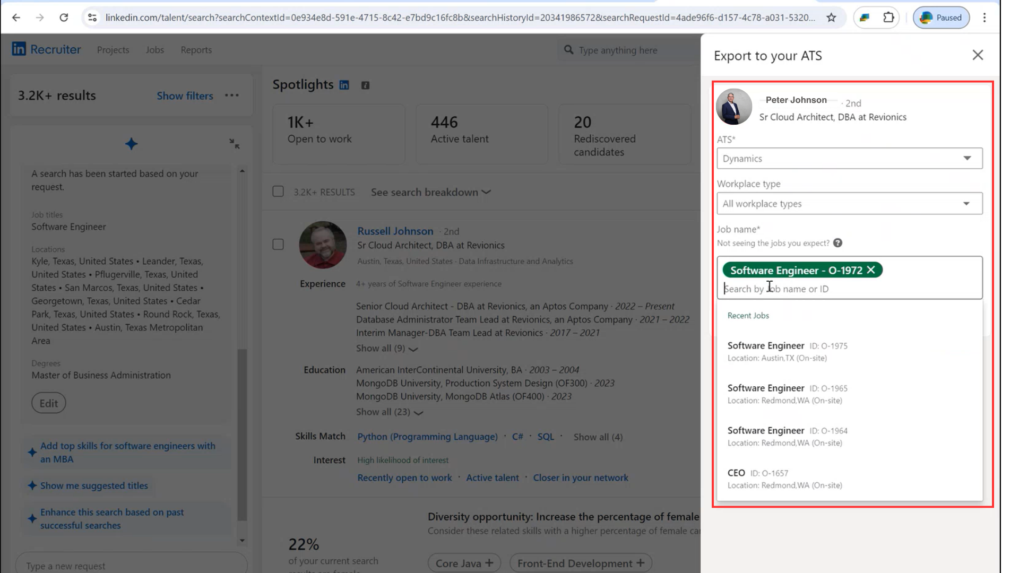Go forward in browser history
This screenshot has width=1019, height=573.
[40, 18]
